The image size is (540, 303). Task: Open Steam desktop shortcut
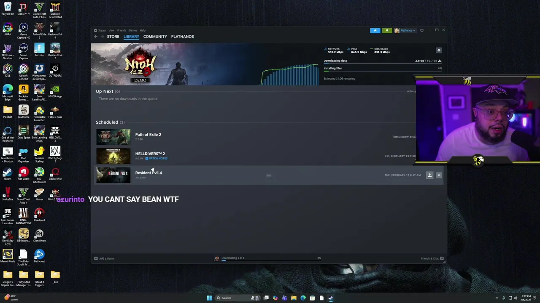click(x=8, y=174)
